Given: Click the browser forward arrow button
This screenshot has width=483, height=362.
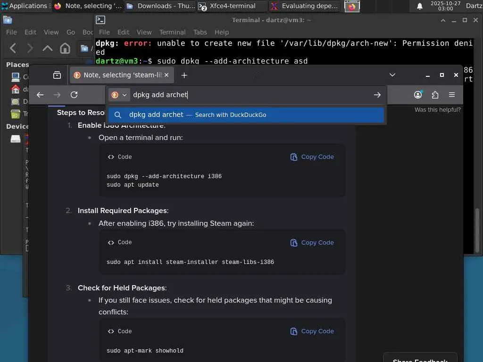Looking at the screenshot, I should tap(57, 95).
